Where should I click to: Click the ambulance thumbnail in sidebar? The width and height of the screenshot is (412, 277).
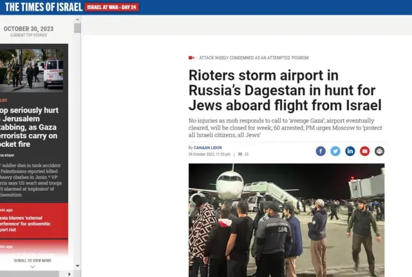pos(32,70)
